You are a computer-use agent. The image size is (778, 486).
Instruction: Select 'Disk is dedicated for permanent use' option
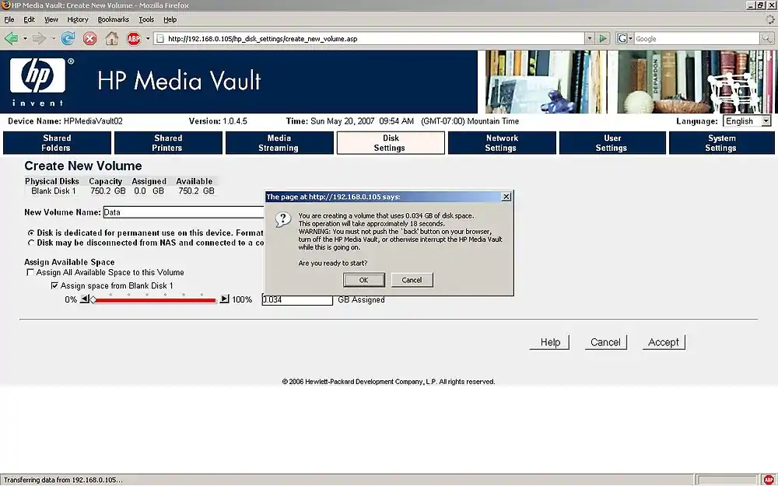tap(31, 233)
